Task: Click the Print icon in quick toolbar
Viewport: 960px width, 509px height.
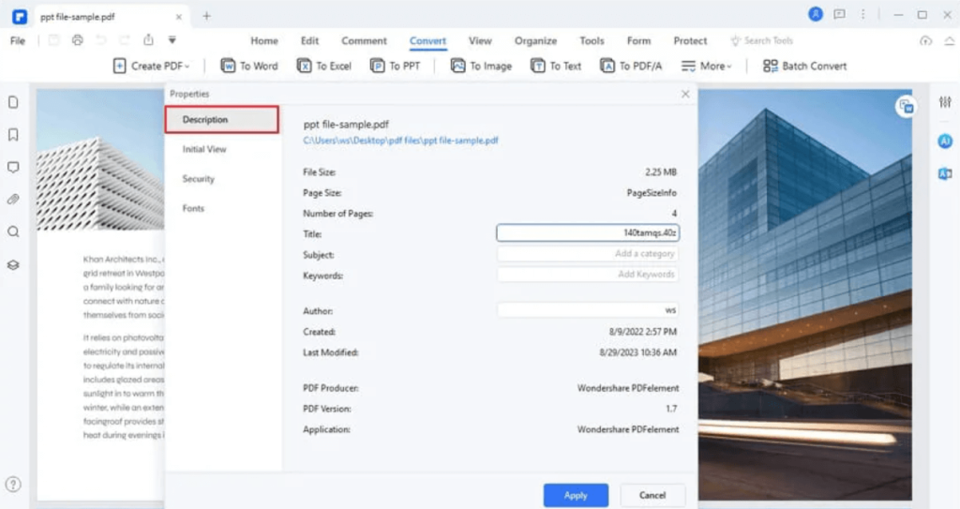Action: [x=78, y=40]
